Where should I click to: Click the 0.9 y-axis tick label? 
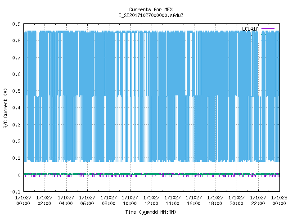pyautogui.click(x=16, y=24)
